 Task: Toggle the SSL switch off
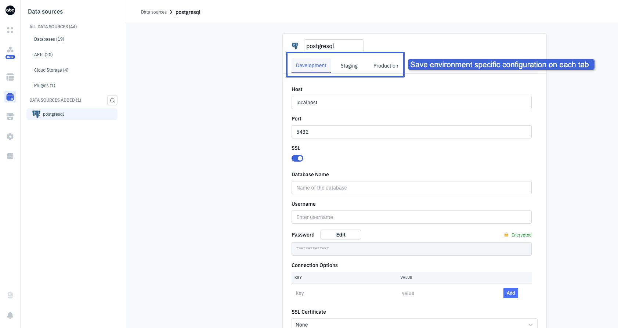[297, 158]
